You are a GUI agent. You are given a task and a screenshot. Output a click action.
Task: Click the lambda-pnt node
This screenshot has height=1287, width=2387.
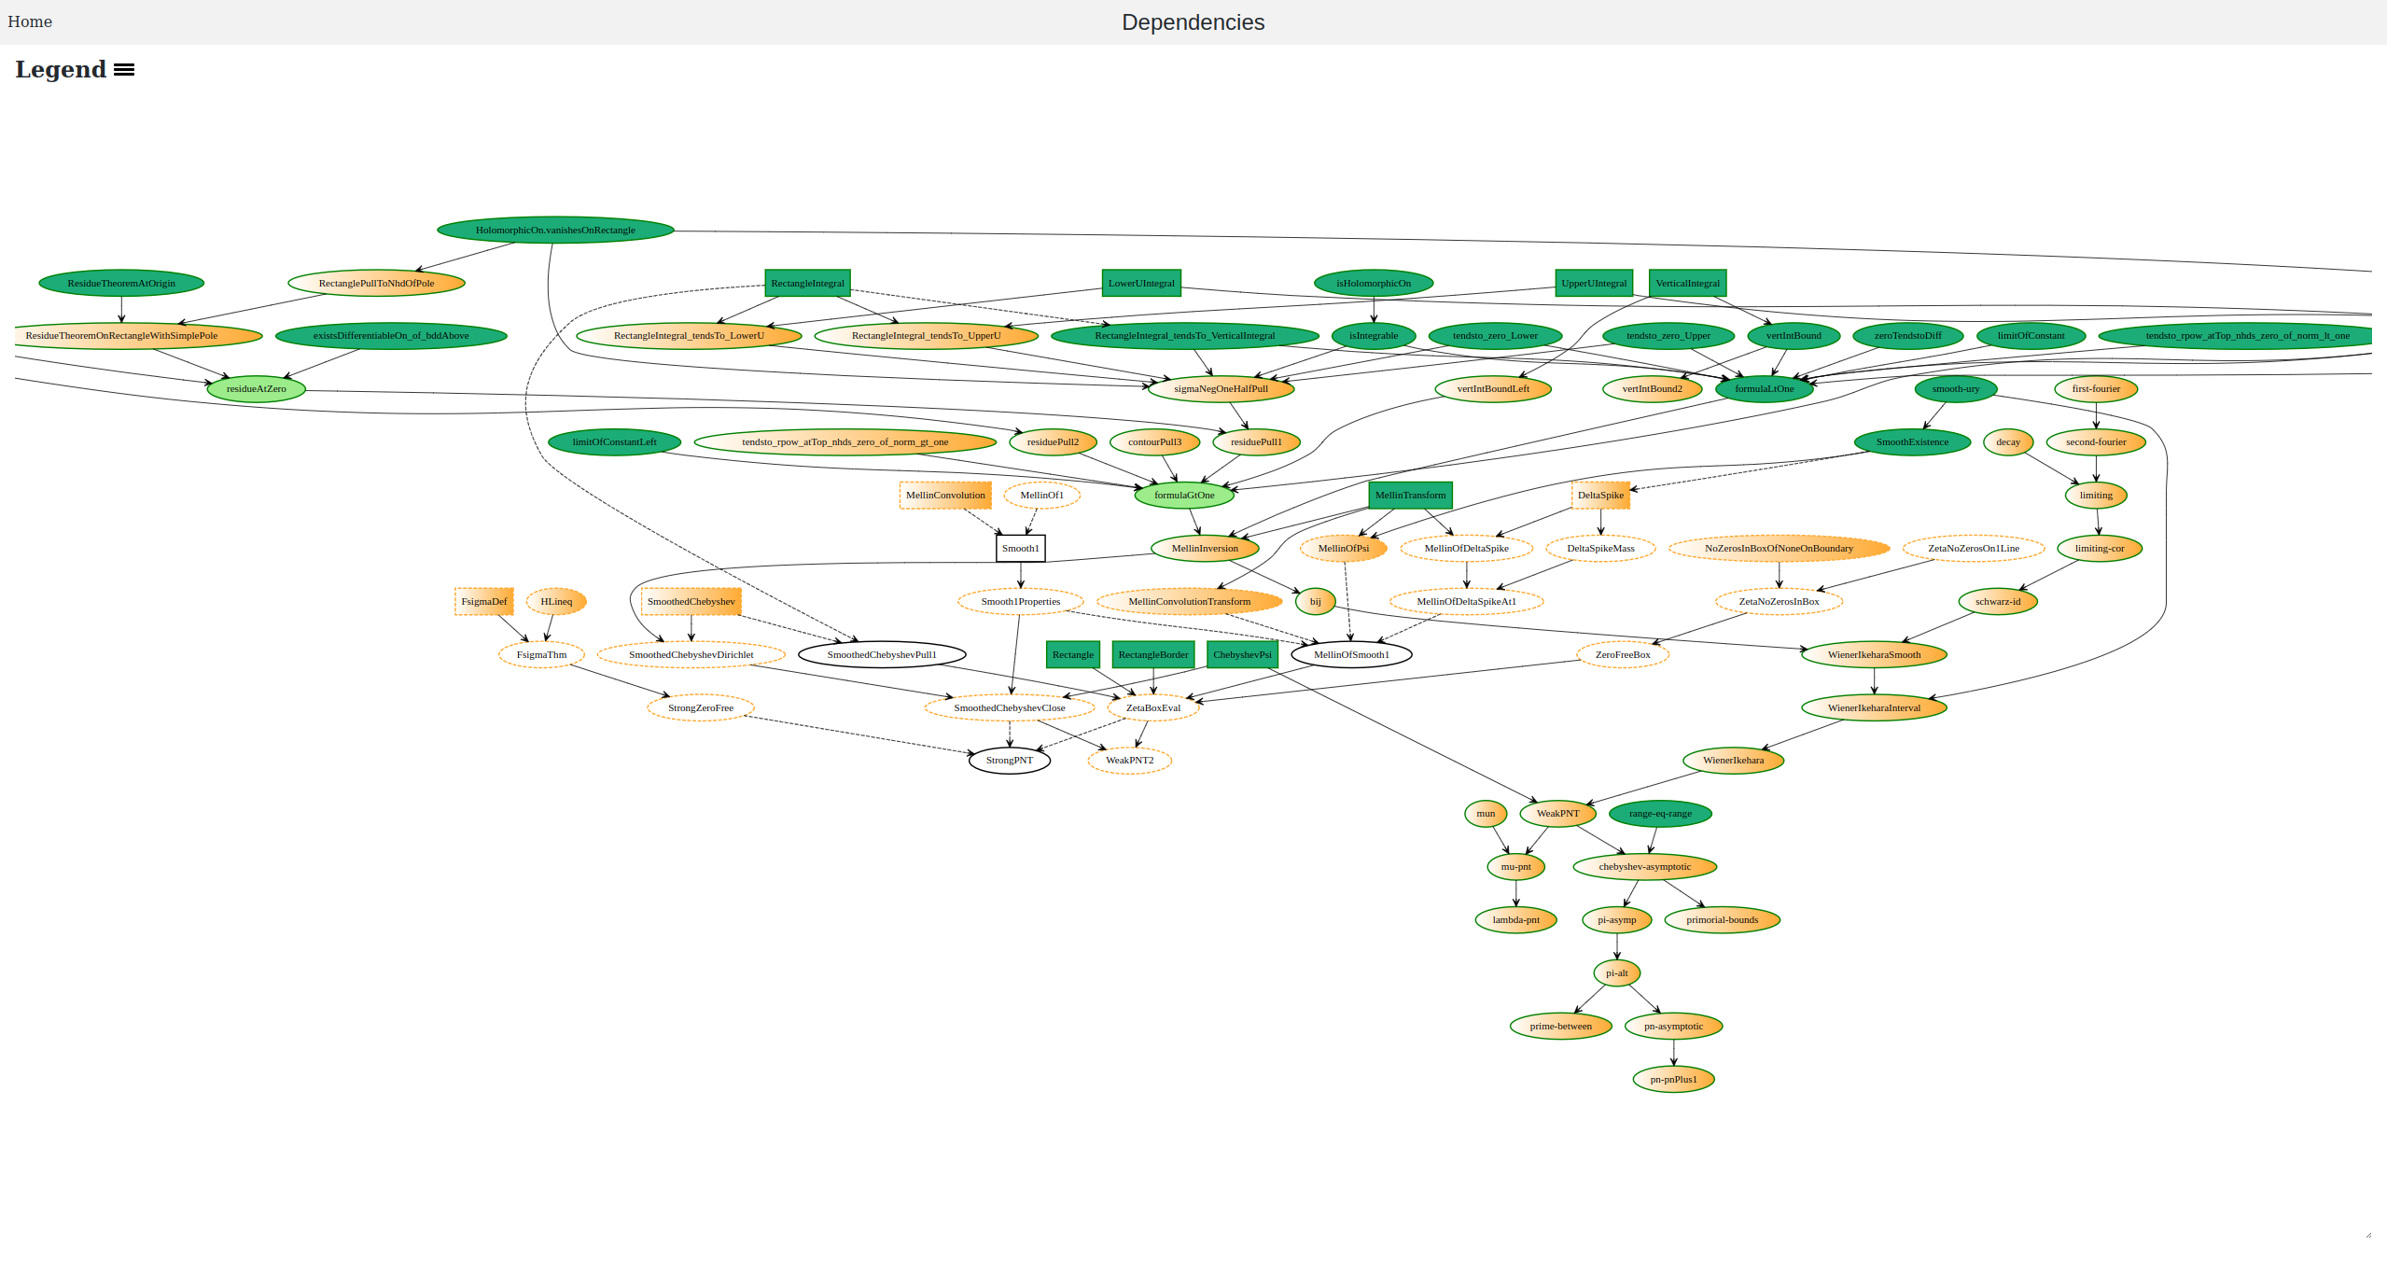click(x=1516, y=920)
